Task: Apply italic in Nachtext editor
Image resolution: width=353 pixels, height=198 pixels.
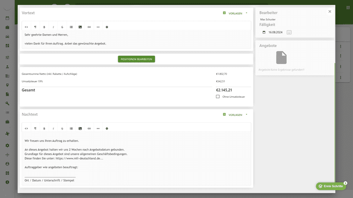Action: (53, 129)
